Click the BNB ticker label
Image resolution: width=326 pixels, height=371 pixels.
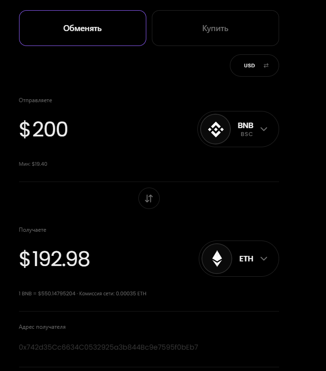tap(245, 125)
